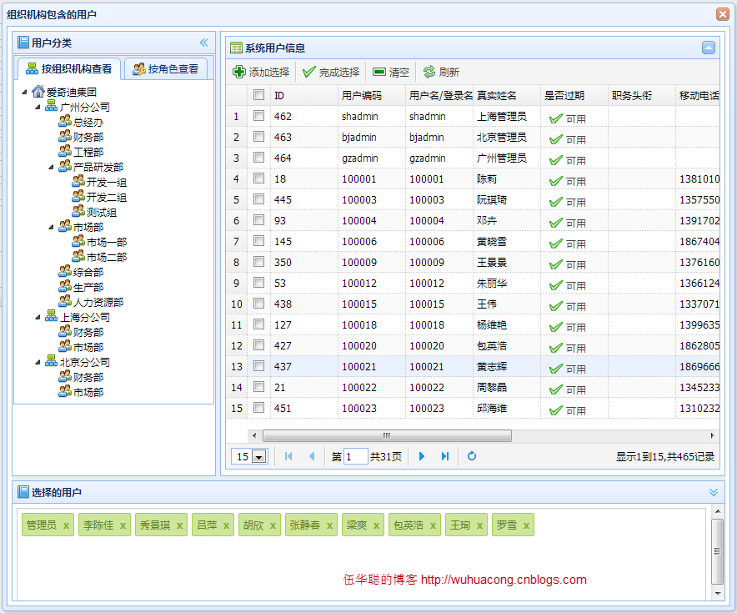This screenshot has width=737, height=613.
Task: Click the 添加选择 add selection button
Action: pyautogui.click(x=261, y=72)
